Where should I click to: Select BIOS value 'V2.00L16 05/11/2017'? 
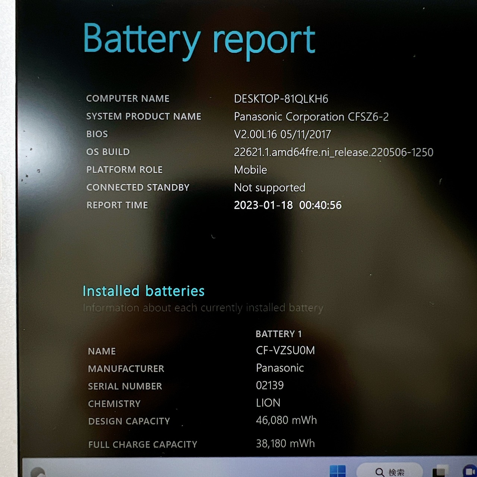coord(282,134)
